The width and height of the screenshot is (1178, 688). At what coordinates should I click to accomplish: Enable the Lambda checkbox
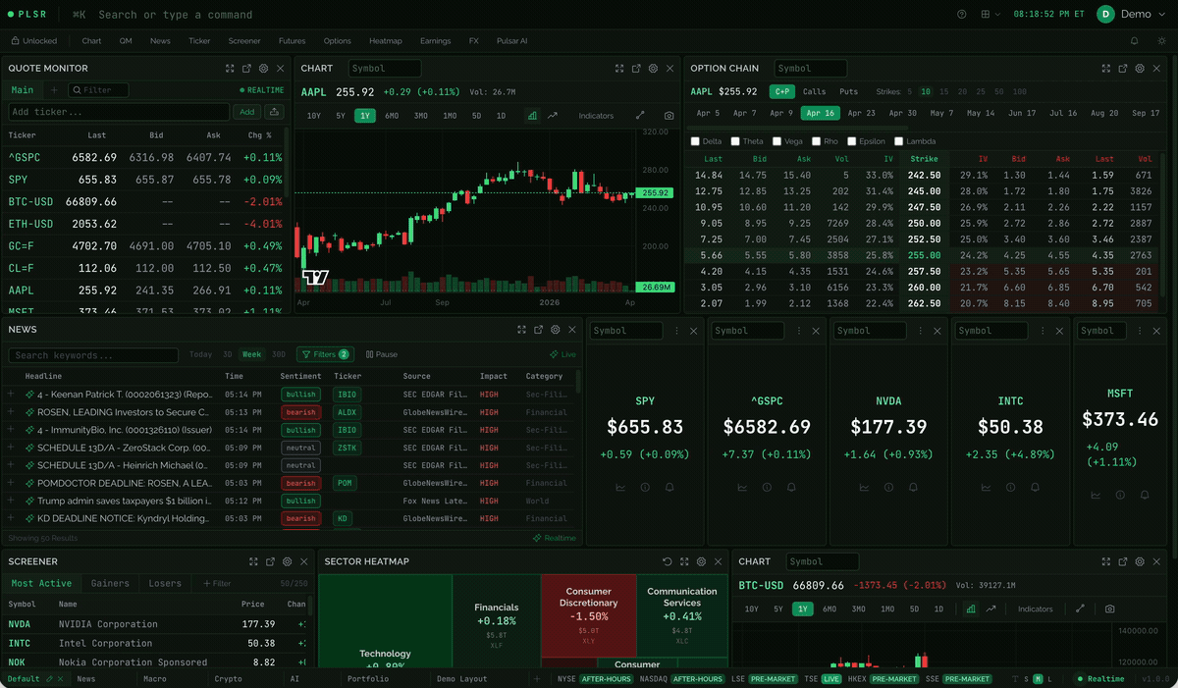(x=899, y=141)
